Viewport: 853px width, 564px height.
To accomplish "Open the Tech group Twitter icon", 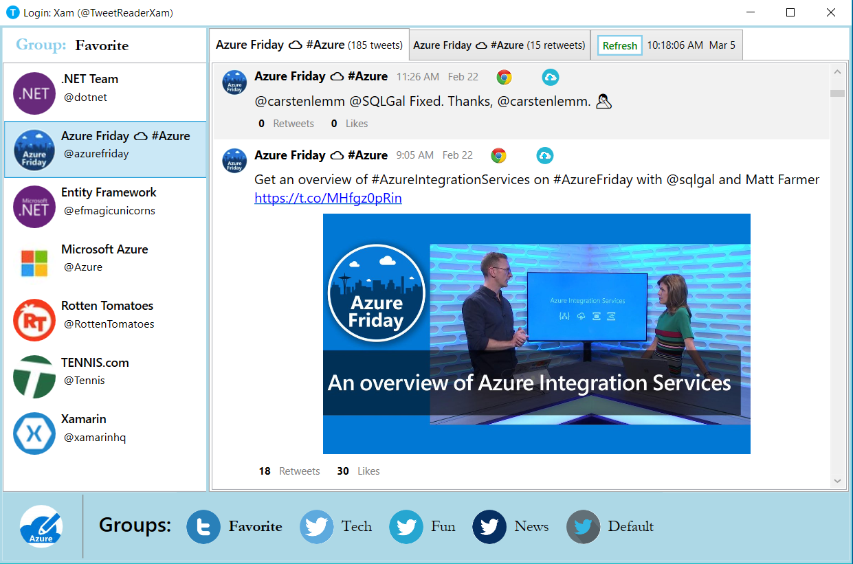I will (x=317, y=527).
